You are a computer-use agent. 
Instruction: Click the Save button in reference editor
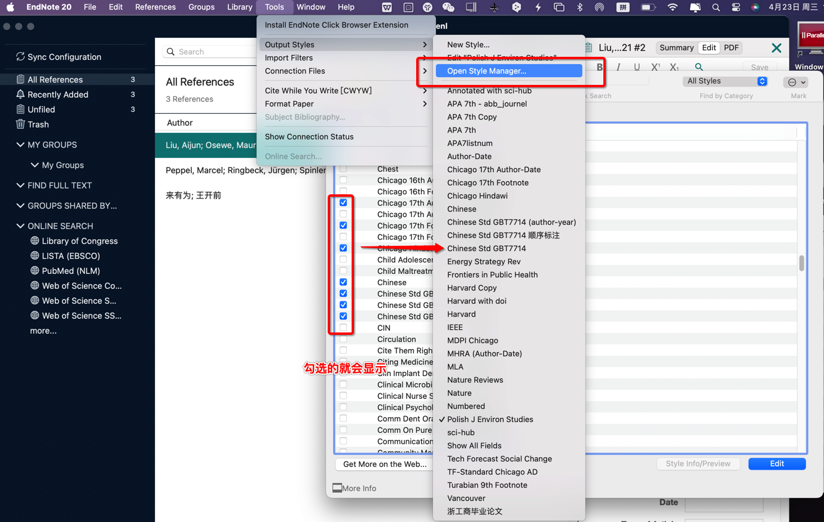coord(759,67)
